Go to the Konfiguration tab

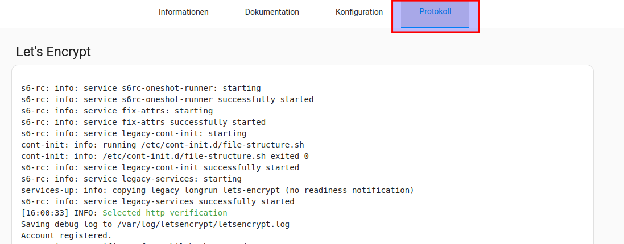coord(359,12)
